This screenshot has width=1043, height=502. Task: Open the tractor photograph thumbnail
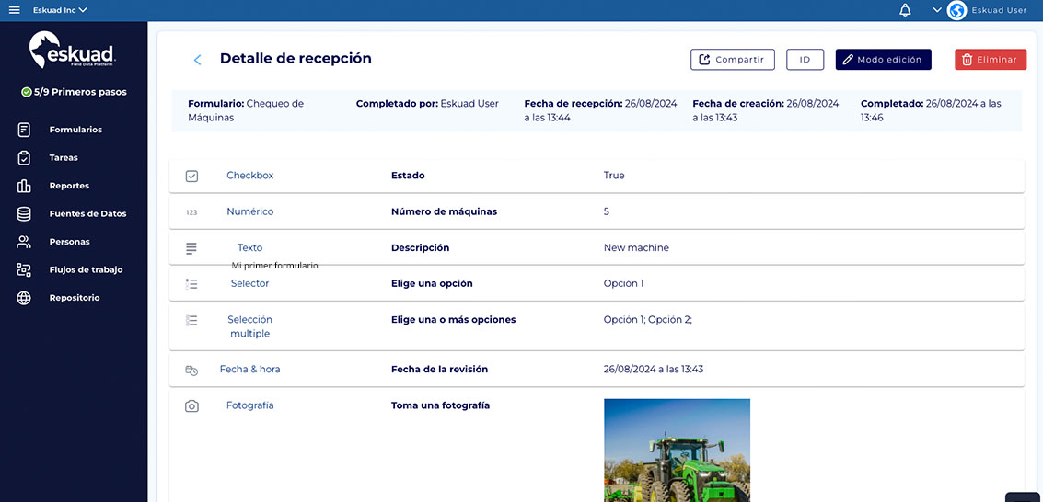(677, 450)
